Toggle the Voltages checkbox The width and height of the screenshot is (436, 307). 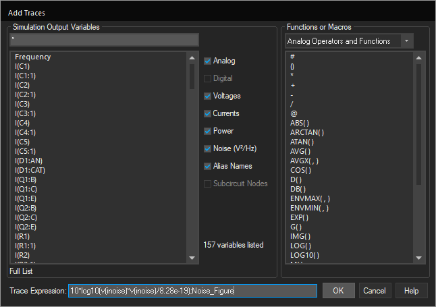(x=207, y=96)
